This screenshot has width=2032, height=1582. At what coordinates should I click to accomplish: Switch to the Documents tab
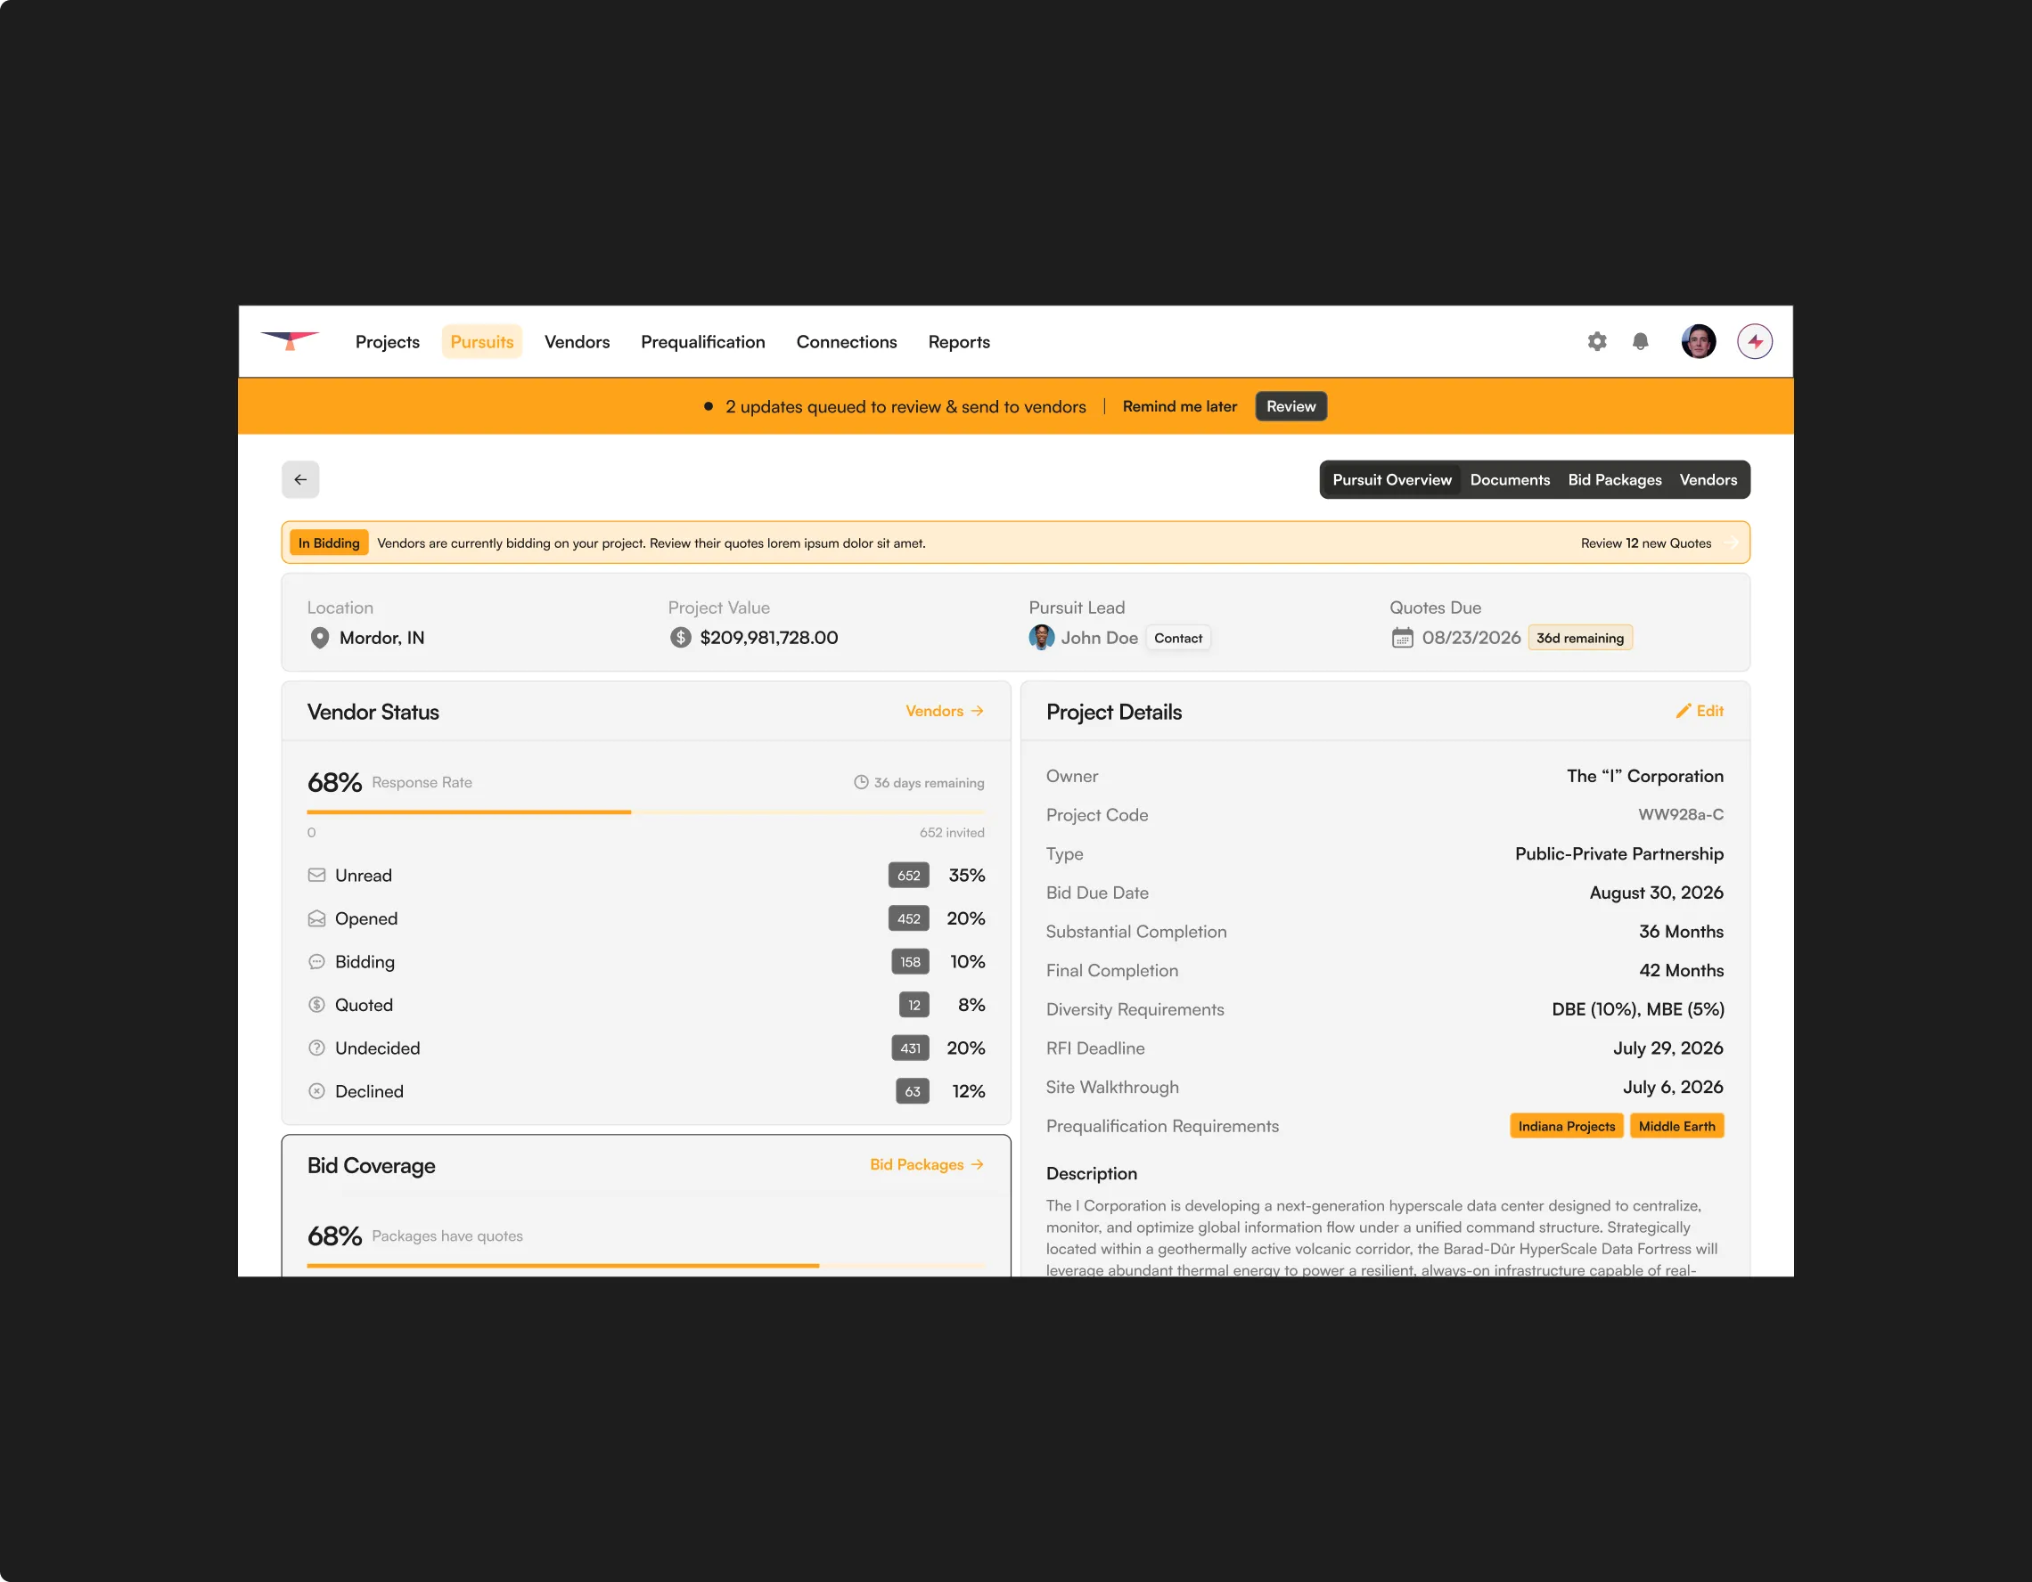click(1509, 480)
